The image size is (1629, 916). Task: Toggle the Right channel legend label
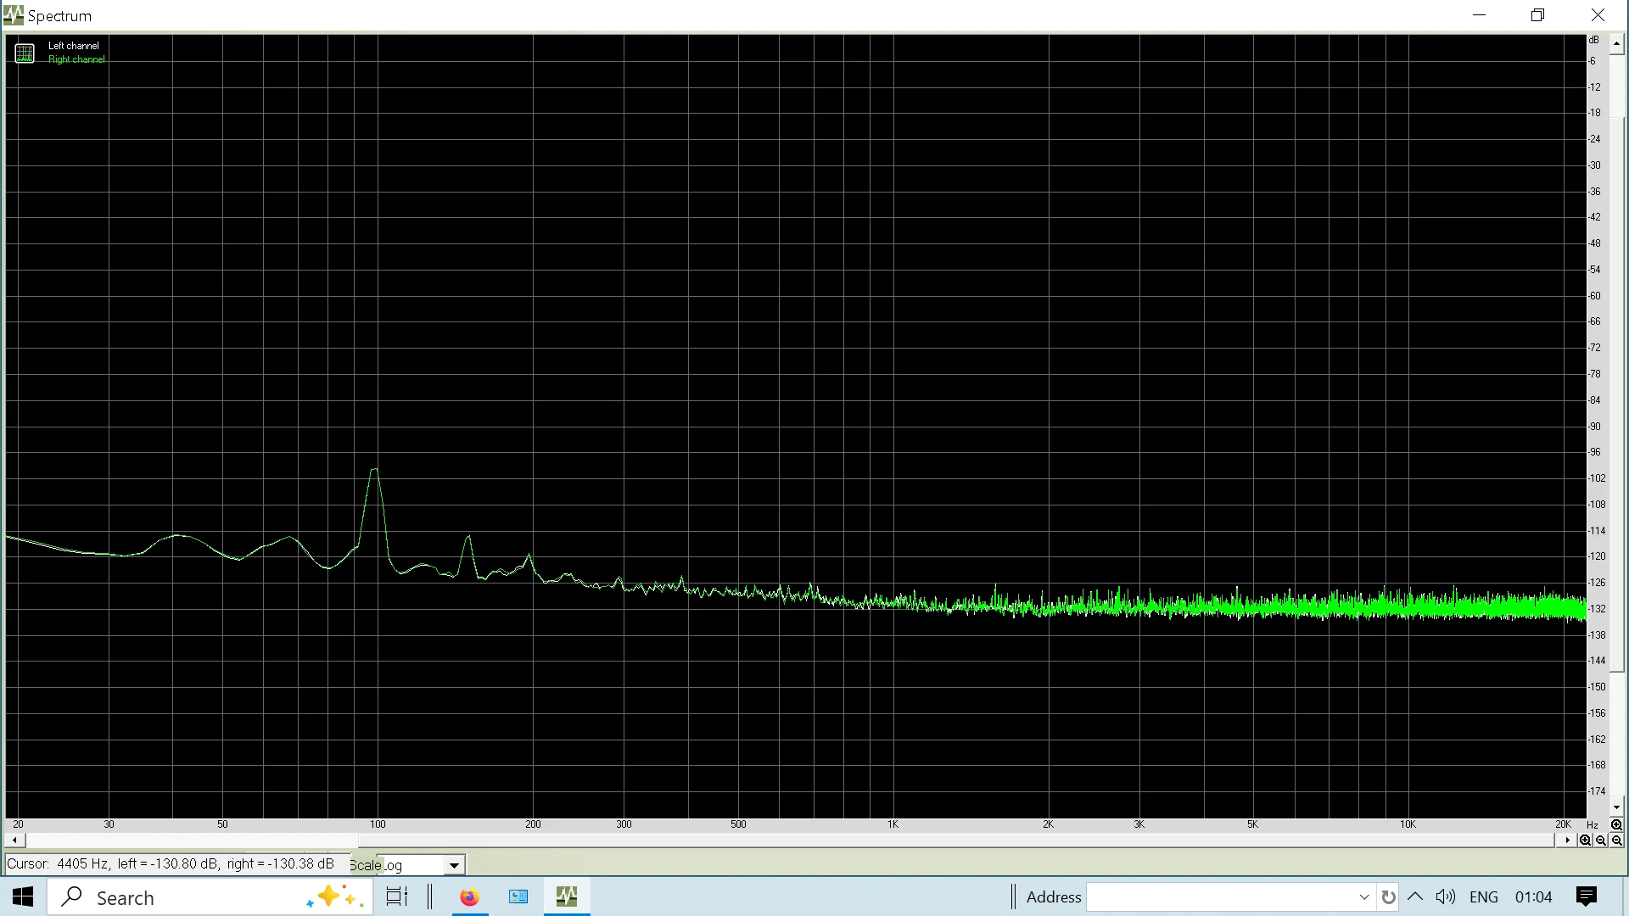pos(76,59)
